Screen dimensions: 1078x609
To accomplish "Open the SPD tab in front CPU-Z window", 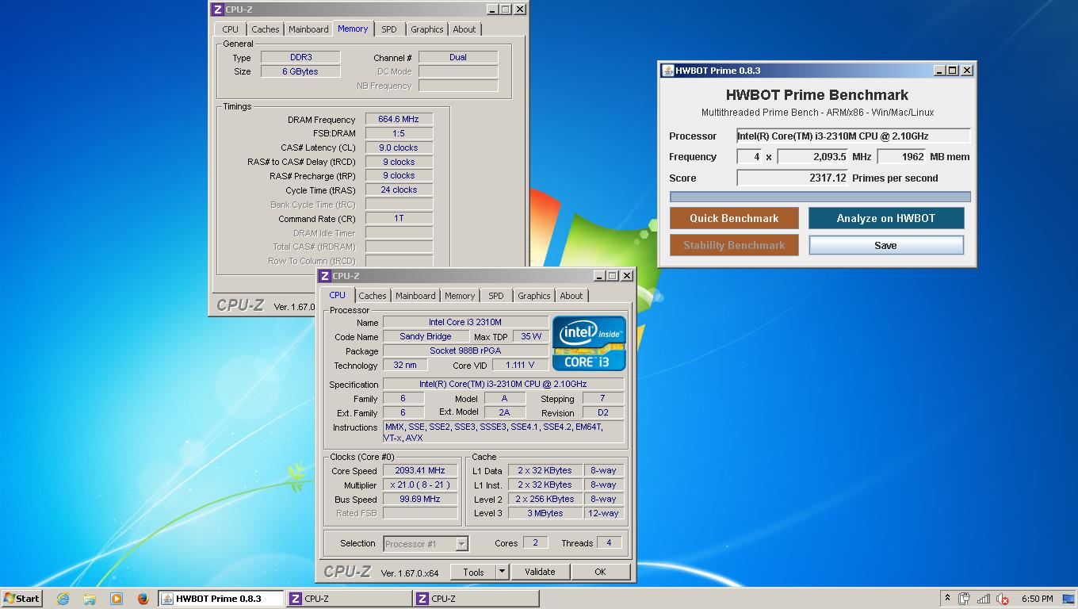I will [496, 296].
